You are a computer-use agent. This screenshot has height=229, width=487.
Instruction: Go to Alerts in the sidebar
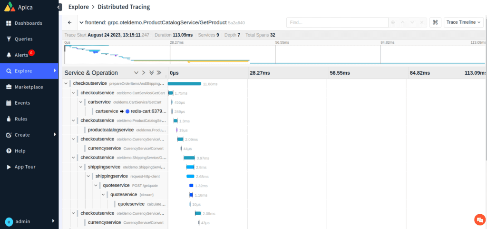[21, 55]
